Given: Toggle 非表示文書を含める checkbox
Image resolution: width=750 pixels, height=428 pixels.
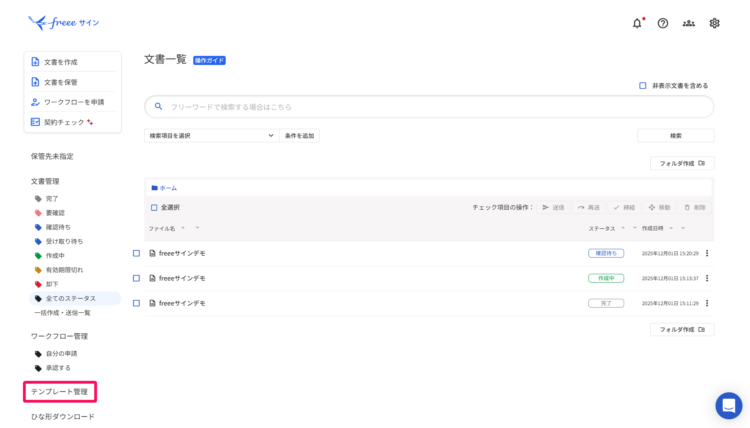Looking at the screenshot, I should click(x=643, y=86).
